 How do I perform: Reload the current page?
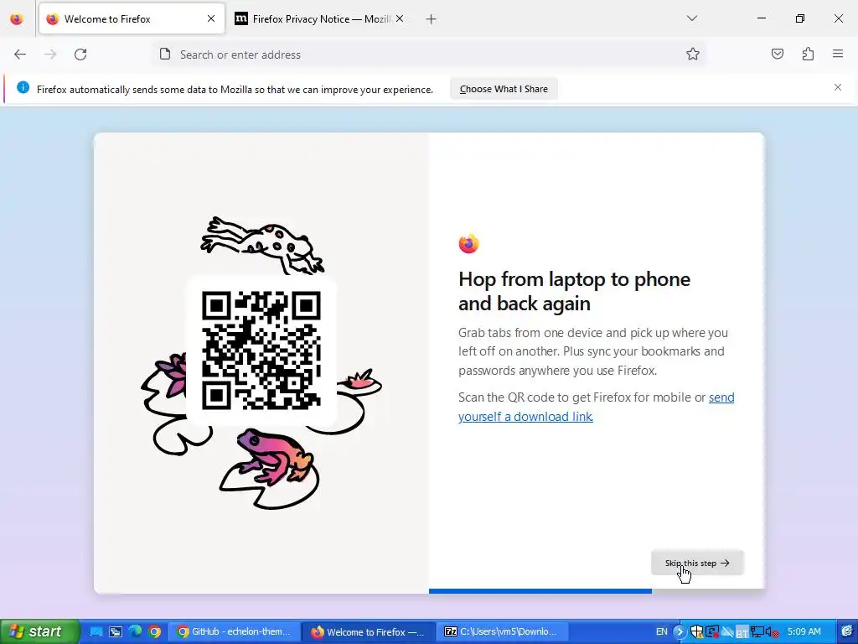80,55
